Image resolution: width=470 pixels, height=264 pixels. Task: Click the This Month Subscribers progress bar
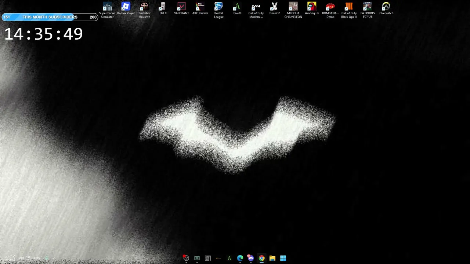50,17
